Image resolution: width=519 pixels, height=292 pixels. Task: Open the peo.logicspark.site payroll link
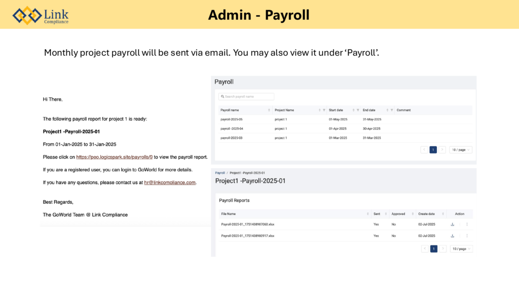click(114, 157)
